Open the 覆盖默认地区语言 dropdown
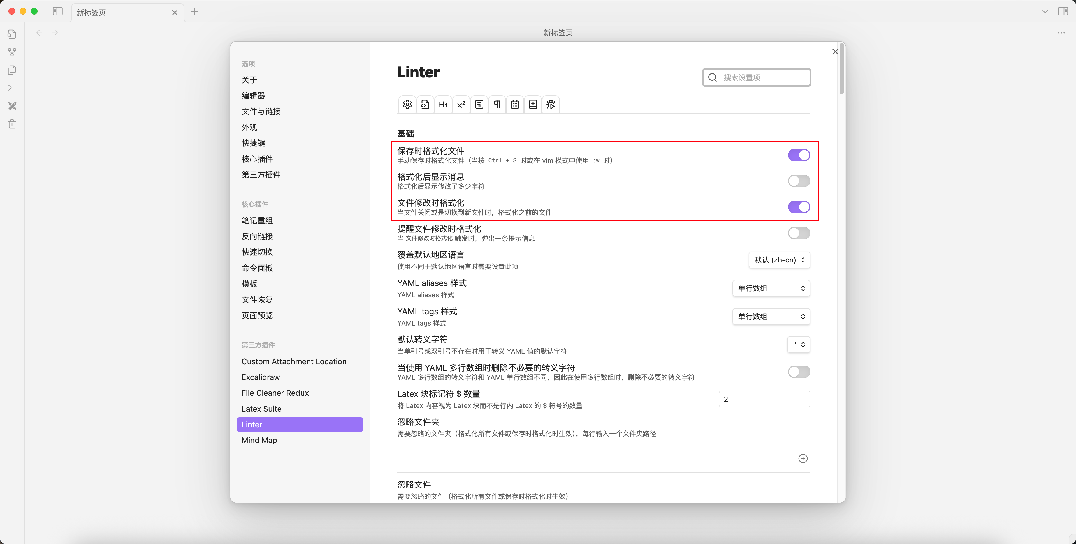The image size is (1076, 544). pyautogui.click(x=780, y=260)
